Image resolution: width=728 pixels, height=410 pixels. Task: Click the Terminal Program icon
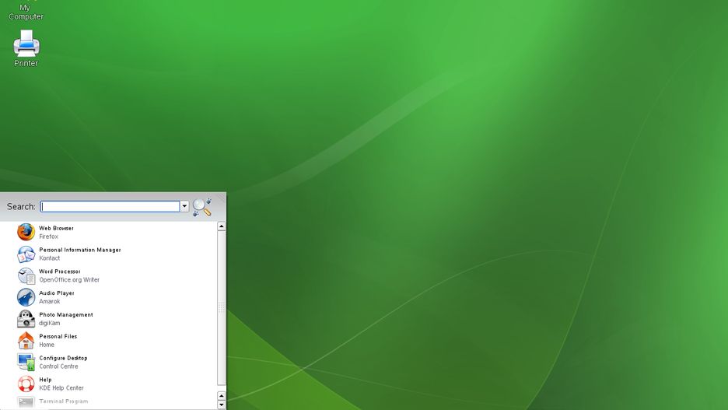click(26, 402)
